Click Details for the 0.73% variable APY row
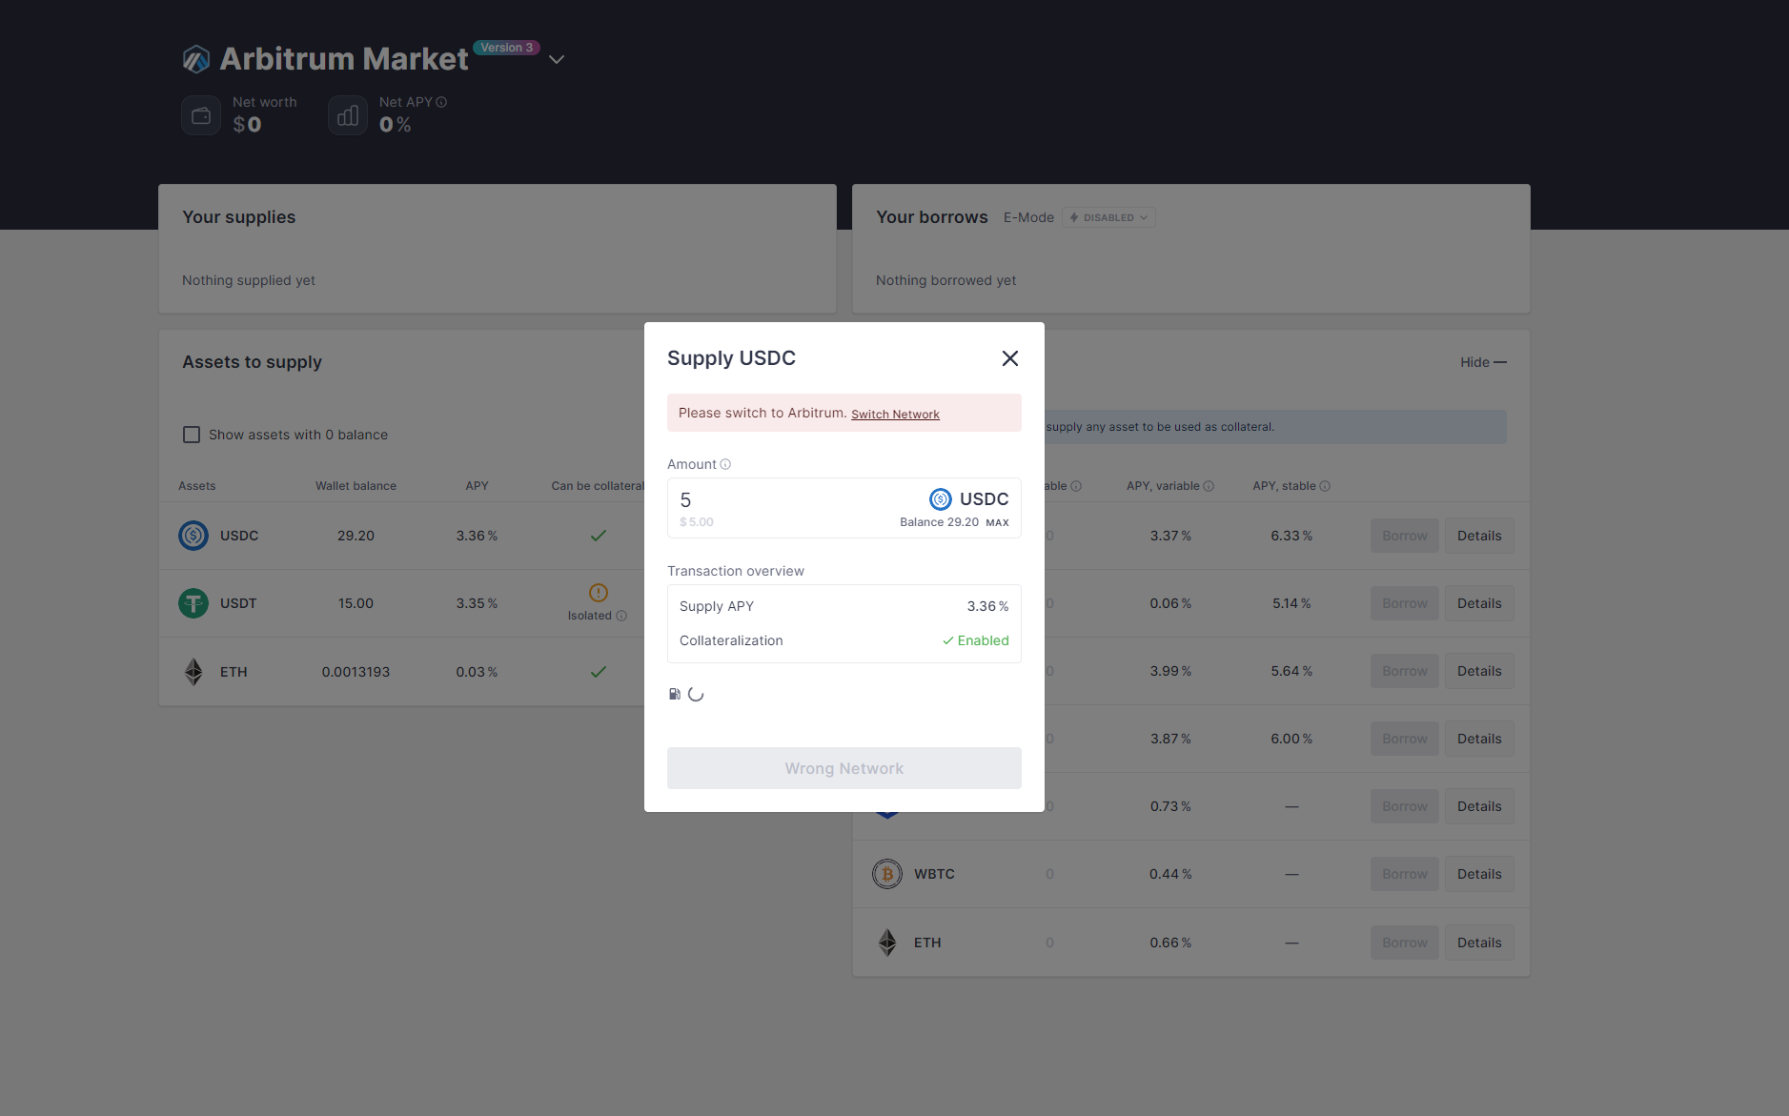This screenshot has height=1116, width=1789. pos(1479,806)
